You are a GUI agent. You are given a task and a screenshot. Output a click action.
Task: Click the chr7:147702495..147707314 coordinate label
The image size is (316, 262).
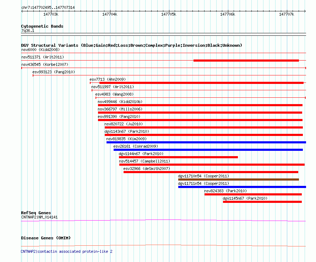point(48,8)
